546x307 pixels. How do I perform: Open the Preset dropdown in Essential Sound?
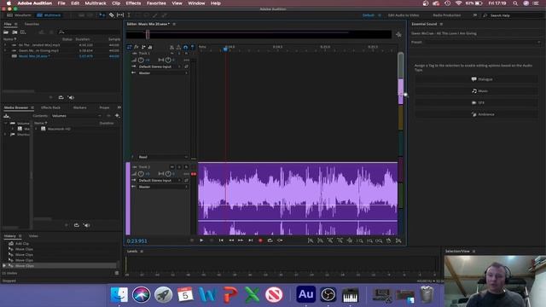click(482, 42)
